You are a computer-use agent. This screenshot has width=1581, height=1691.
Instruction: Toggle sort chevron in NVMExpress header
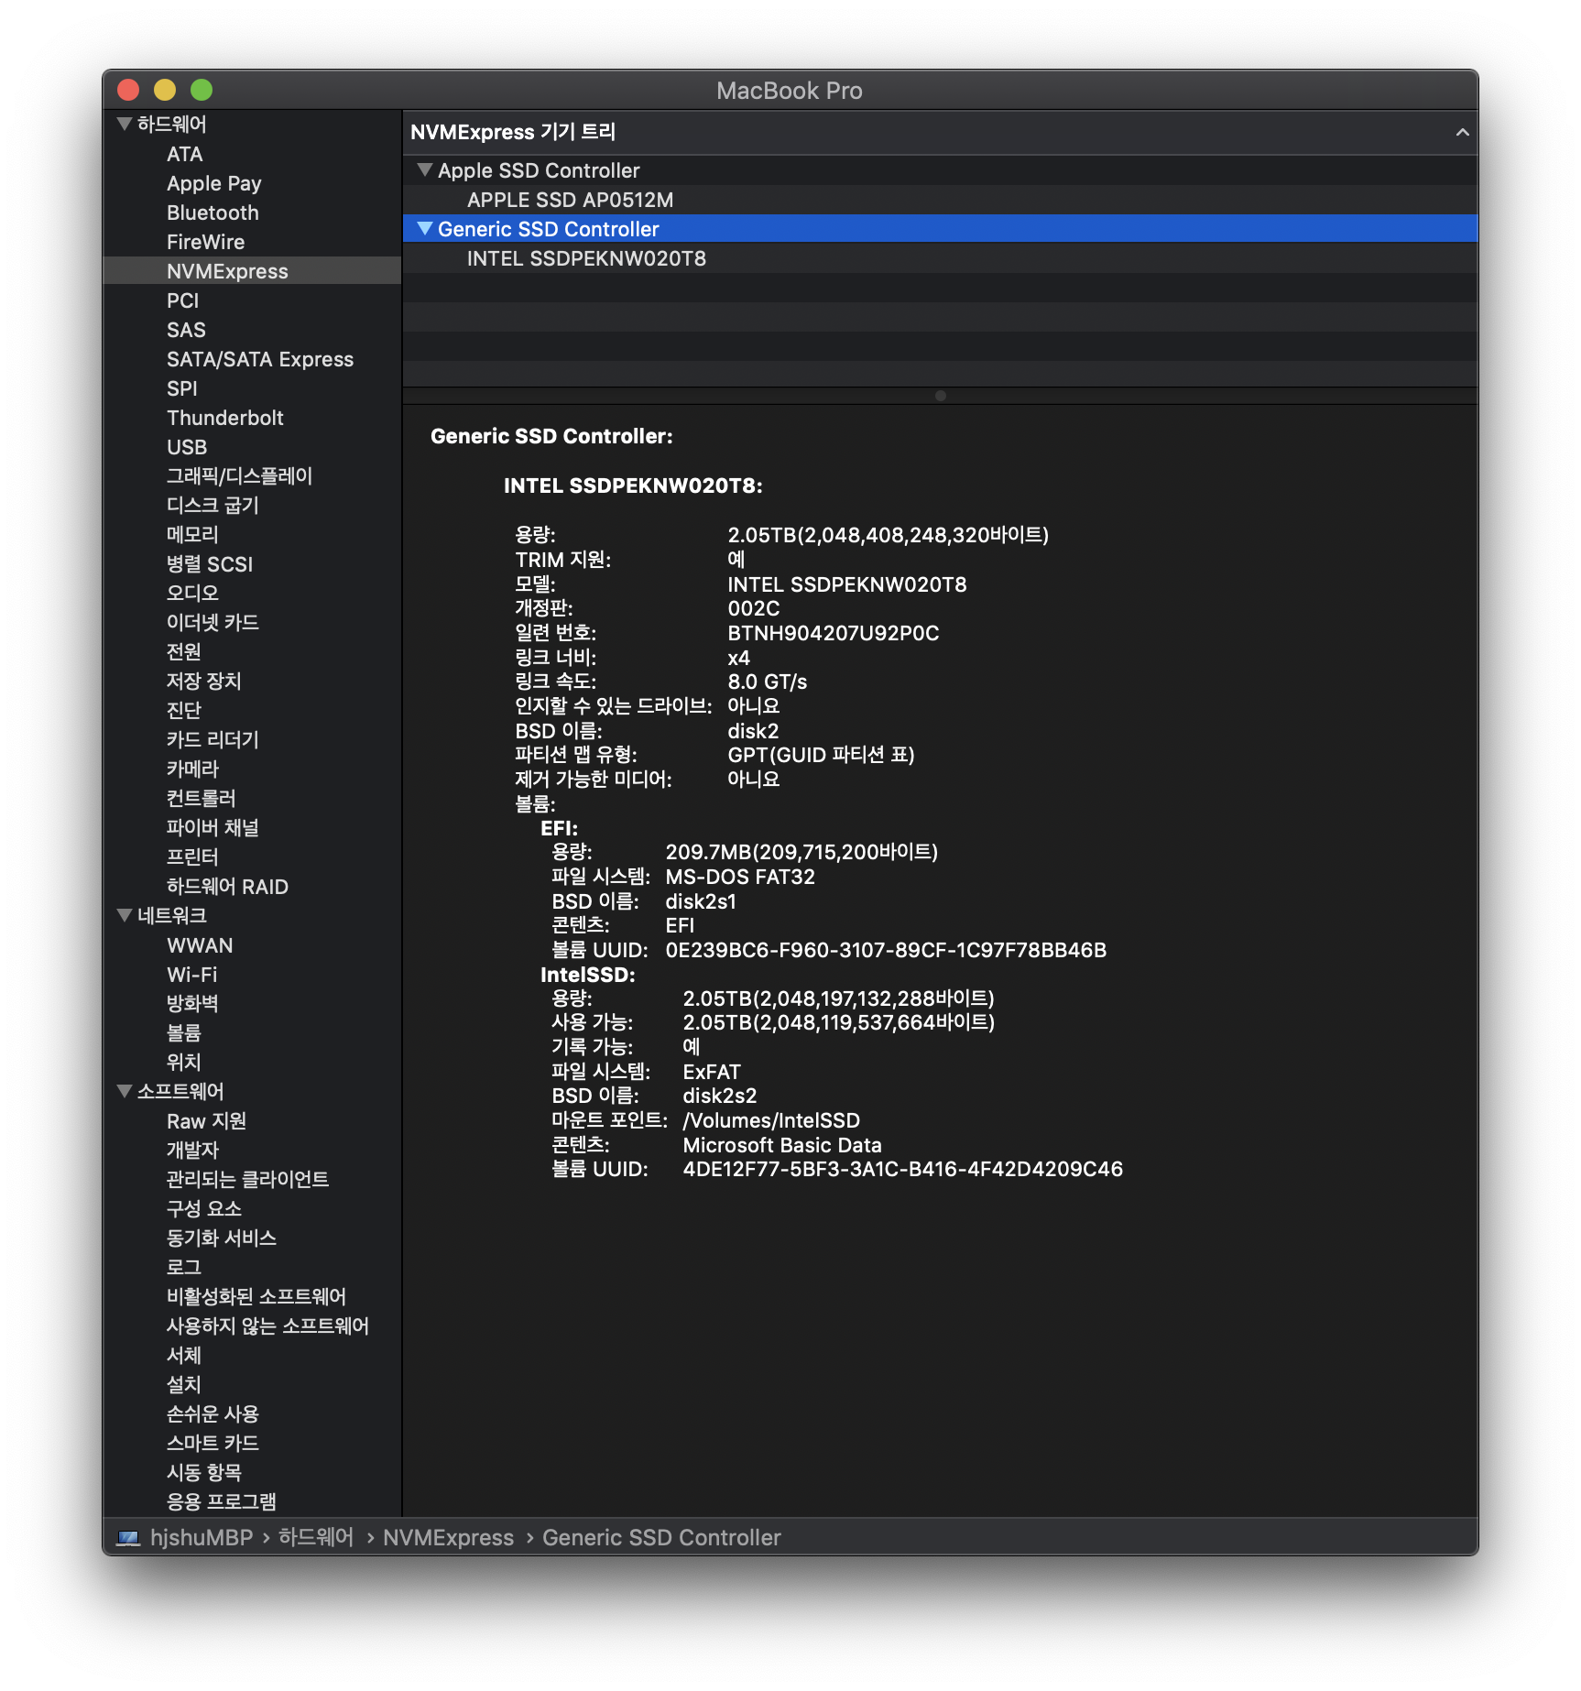1462,132
